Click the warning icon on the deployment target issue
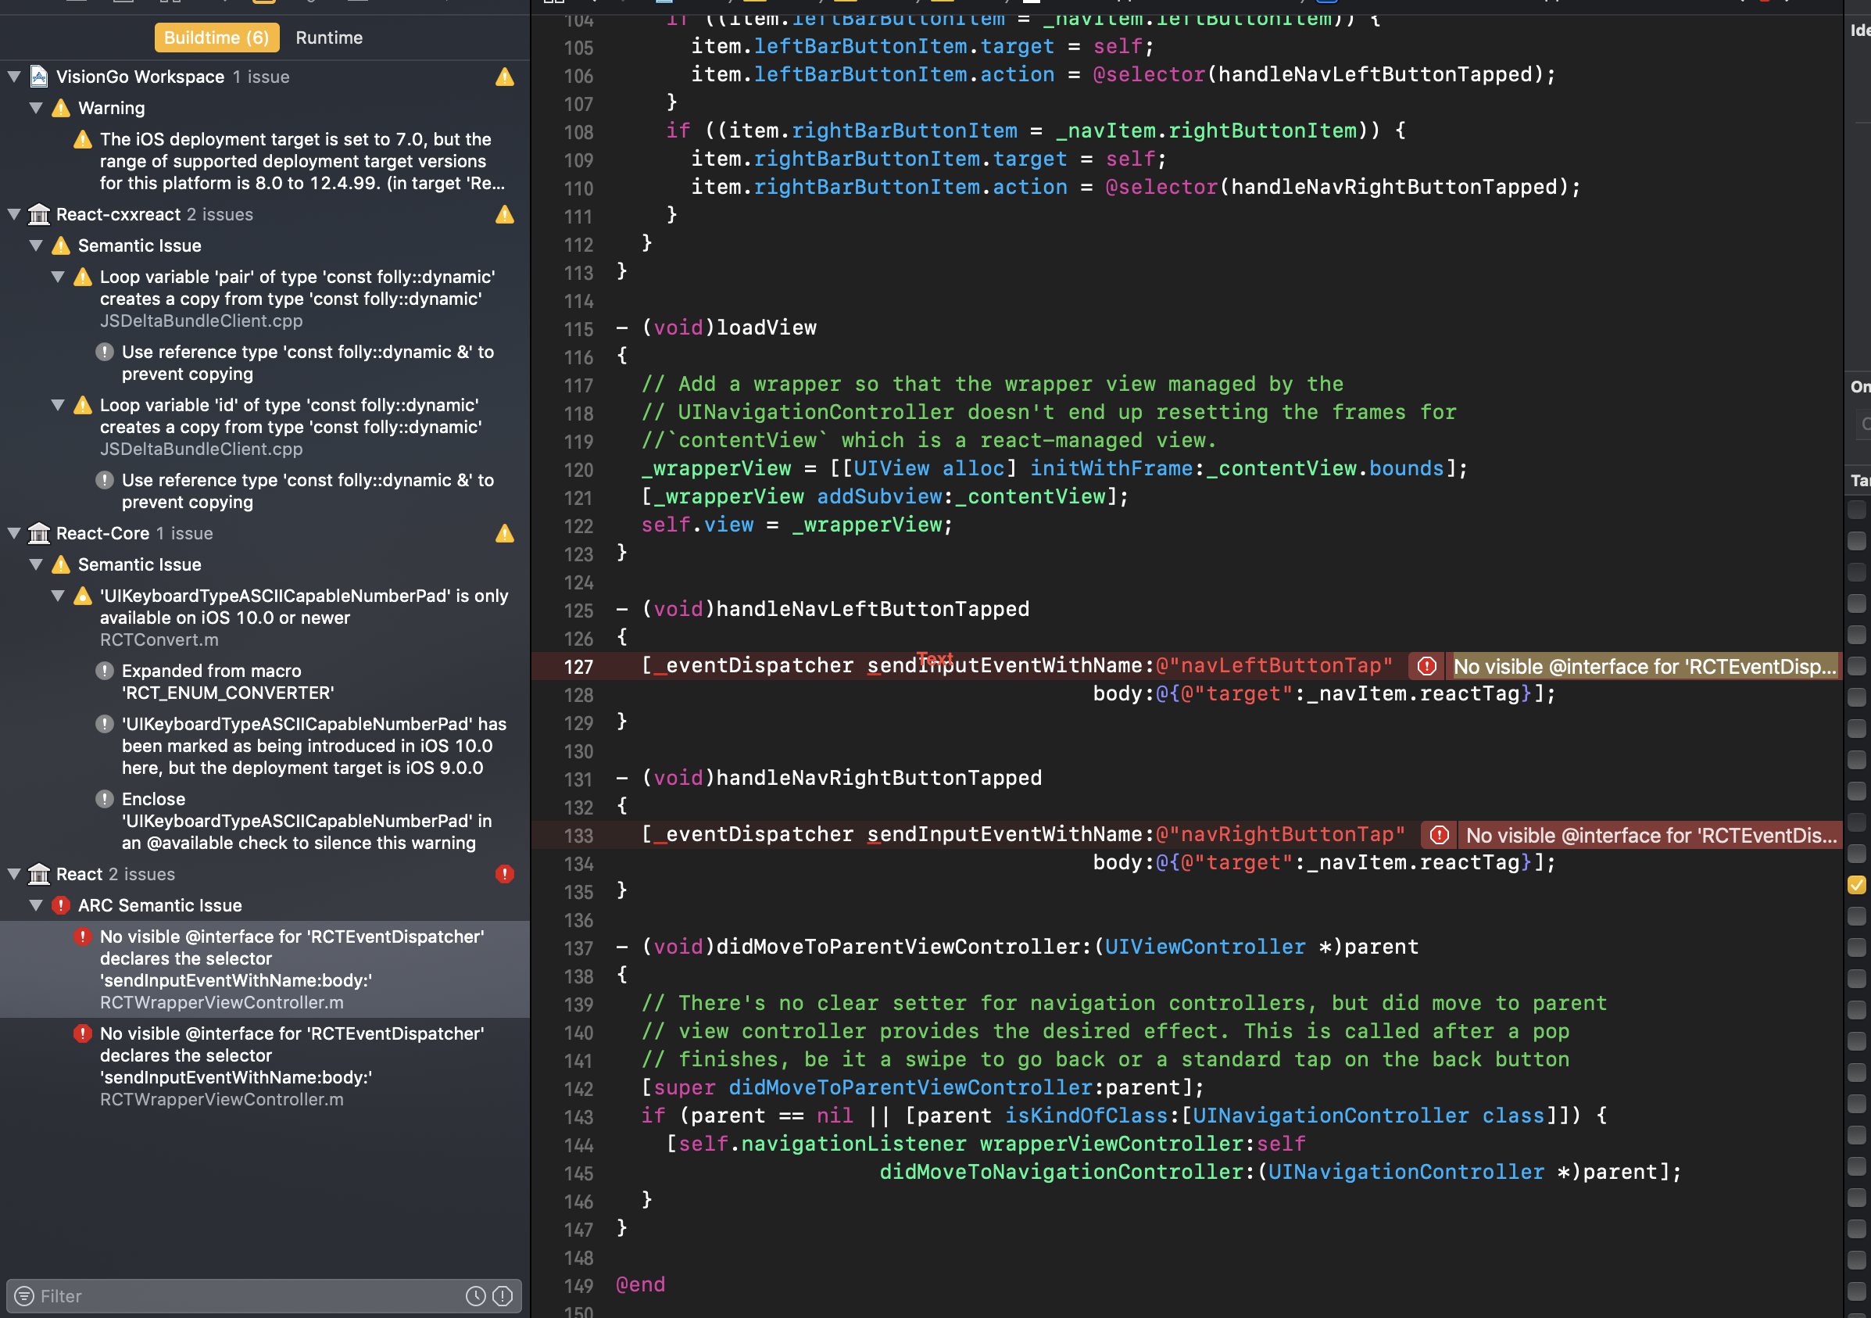Image resolution: width=1871 pixels, height=1318 pixels. pos(81,139)
